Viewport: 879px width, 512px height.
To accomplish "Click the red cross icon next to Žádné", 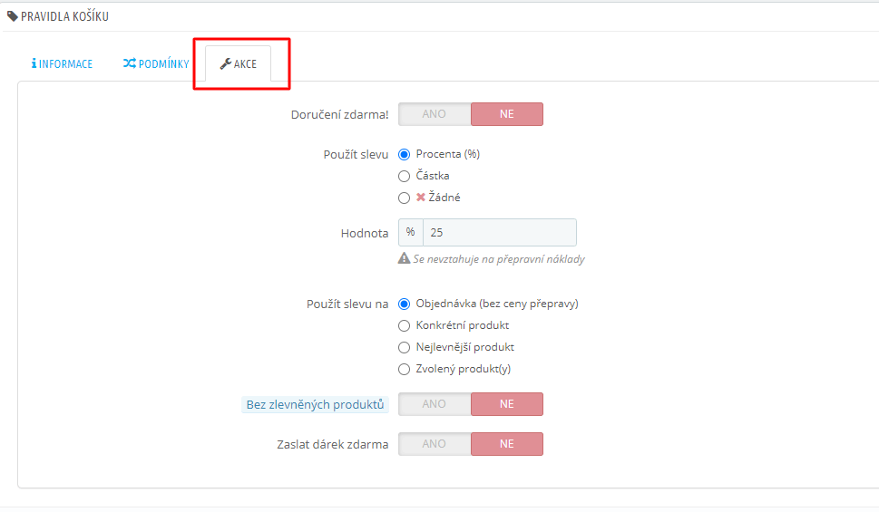I will pyautogui.click(x=420, y=198).
